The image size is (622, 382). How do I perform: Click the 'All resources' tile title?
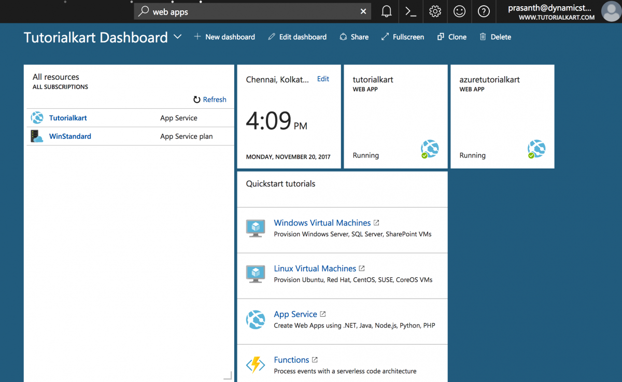(56, 77)
